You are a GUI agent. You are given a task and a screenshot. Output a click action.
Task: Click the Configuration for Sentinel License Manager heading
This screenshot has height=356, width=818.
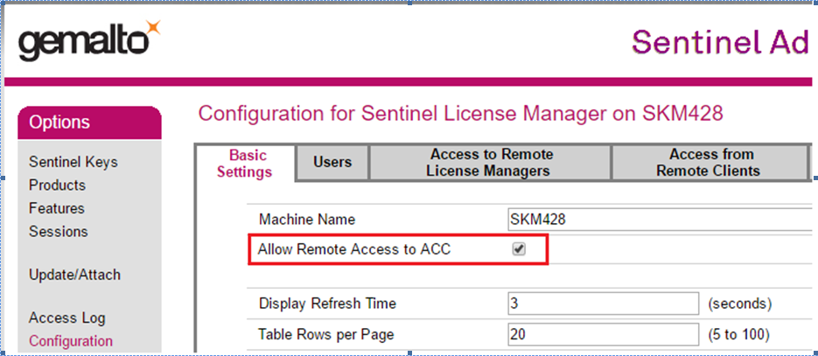tap(461, 114)
